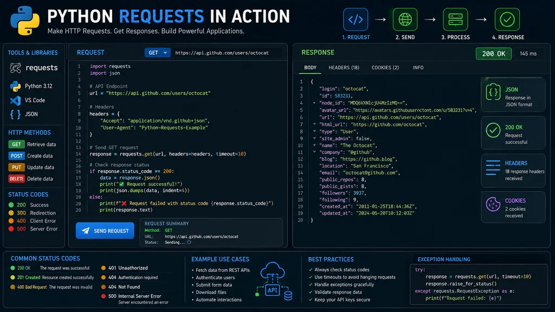Click the checkmark beside Use timeouts

point(311,277)
